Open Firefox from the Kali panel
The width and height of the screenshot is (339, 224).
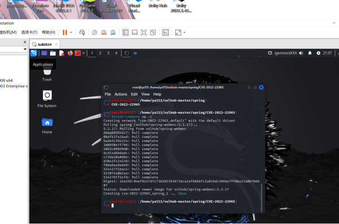click(70, 53)
